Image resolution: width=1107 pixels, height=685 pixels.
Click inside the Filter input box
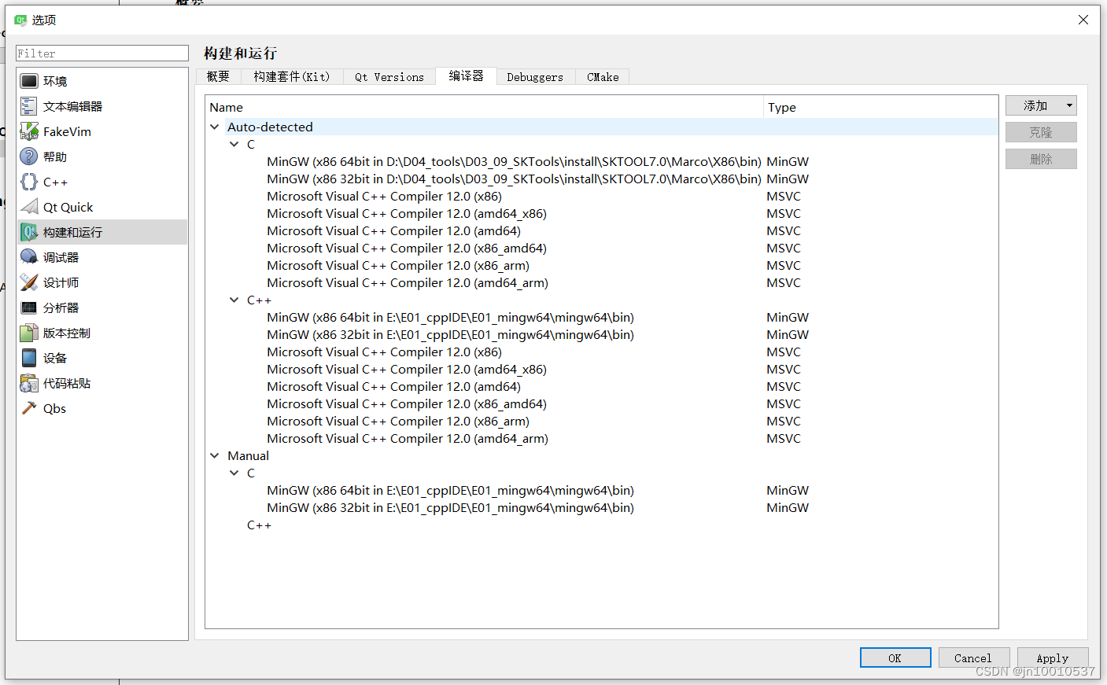tap(101, 53)
